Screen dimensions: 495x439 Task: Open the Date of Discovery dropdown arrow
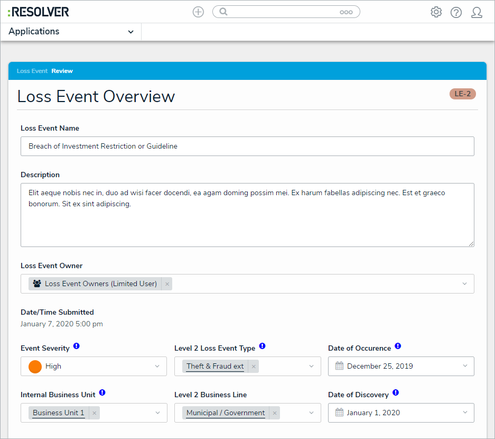465,413
